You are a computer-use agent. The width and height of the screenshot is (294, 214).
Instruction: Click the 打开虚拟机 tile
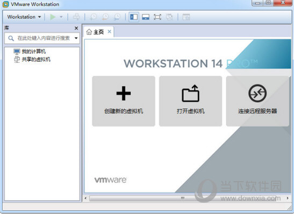pos(190,101)
